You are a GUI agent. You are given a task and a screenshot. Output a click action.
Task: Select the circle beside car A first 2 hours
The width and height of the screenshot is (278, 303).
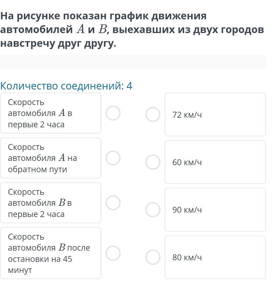click(113, 113)
